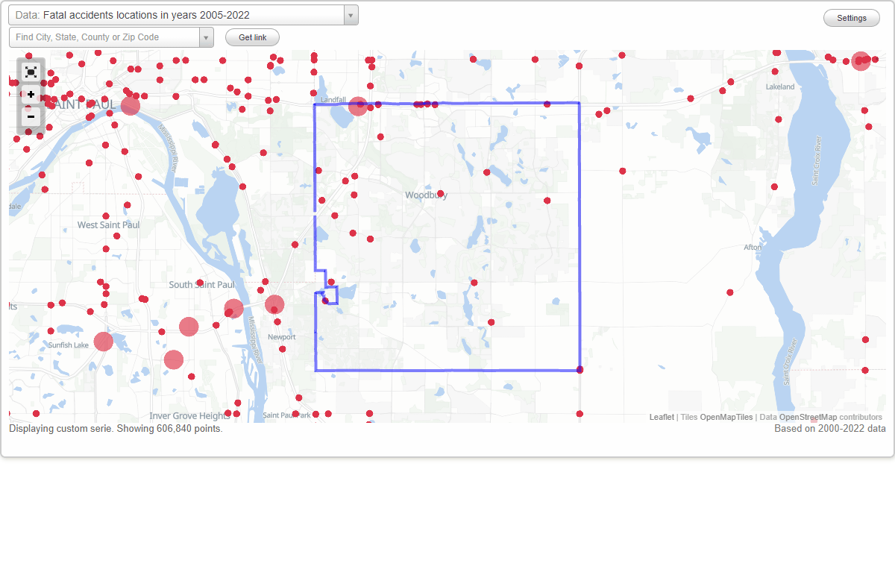The height and width of the screenshot is (575, 895).
Task: Open the OpenMapTiles attribution link
Action: (x=726, y=418)
